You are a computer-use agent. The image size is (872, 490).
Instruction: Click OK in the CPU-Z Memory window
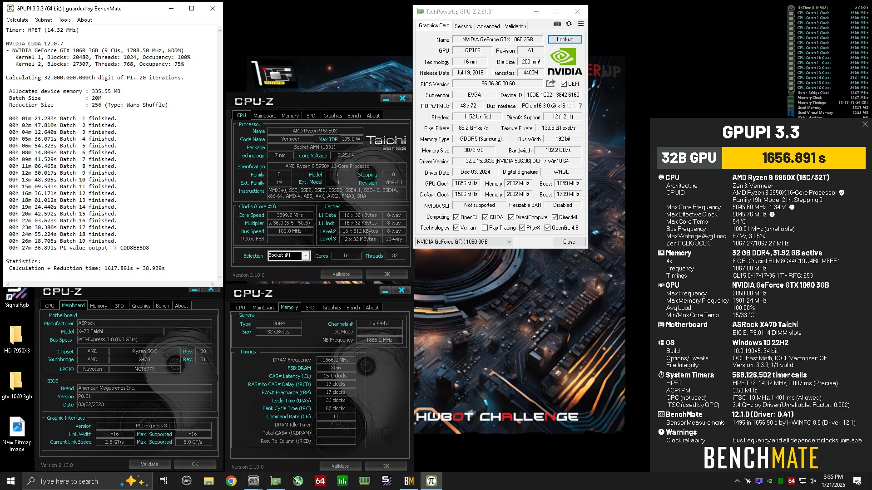click(386, 466)
